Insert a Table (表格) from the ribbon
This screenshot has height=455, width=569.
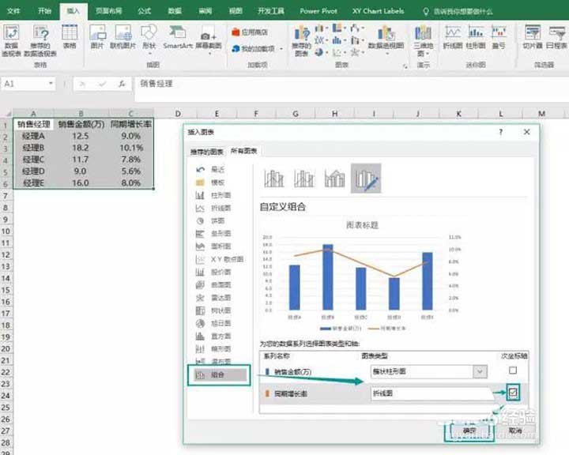tap(70, 36)
